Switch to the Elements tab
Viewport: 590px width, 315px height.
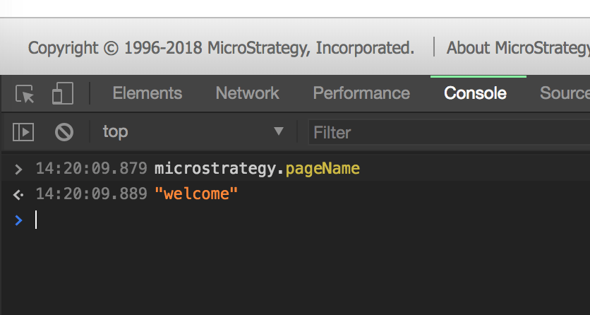pos(147,93)
